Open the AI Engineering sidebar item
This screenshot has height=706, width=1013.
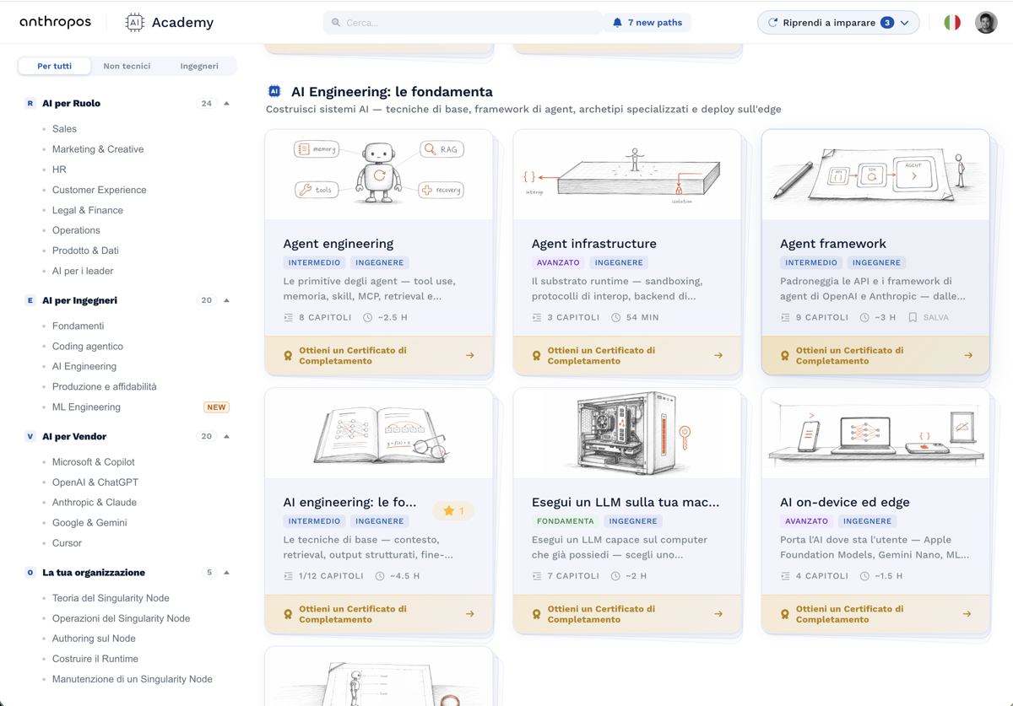pyautogui.click(x=84, y=367)
